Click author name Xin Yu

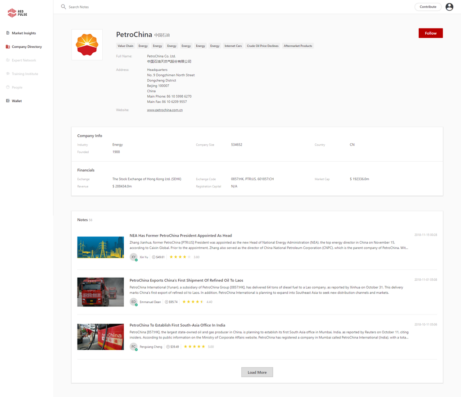click(x=144, y=257)
